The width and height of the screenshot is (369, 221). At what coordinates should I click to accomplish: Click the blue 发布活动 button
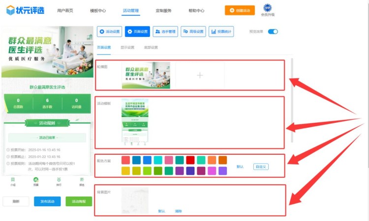pyautogui.click(x=48, y=201)
